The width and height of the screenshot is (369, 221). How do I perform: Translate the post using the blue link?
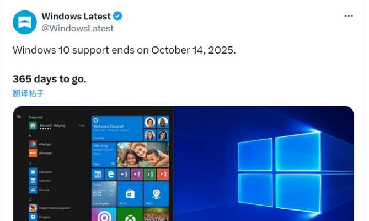[x=28, y=93]
